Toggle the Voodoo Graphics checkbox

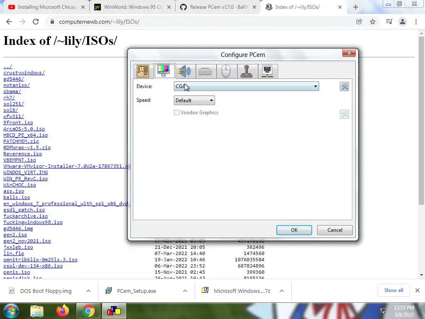point(176,112)
